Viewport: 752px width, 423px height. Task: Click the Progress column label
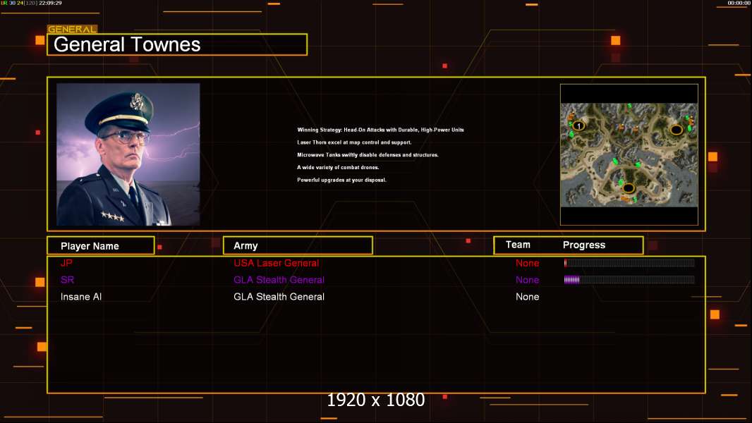pyautogui.click(x=583, y=245)
